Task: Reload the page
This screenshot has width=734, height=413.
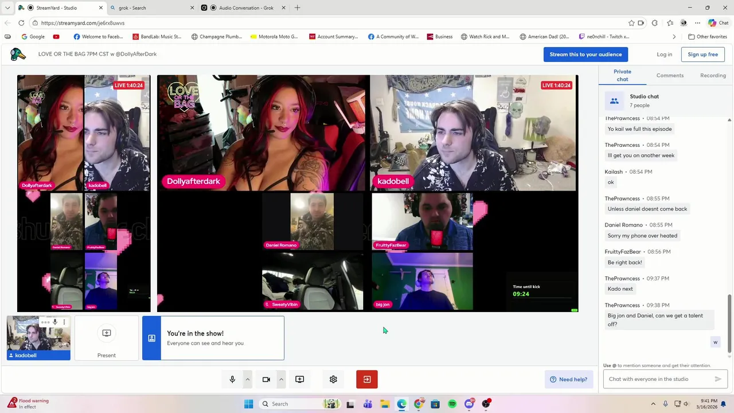Action: coord(21,23)
